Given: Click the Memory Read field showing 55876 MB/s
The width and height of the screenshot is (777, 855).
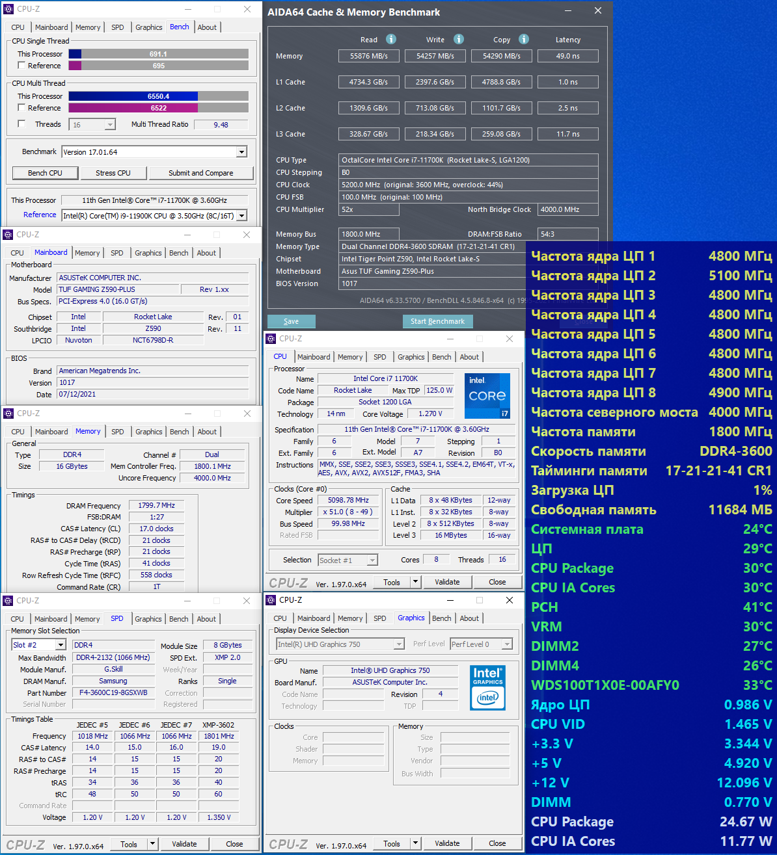Looking at the screenshot, I should [x=369, y=56].
